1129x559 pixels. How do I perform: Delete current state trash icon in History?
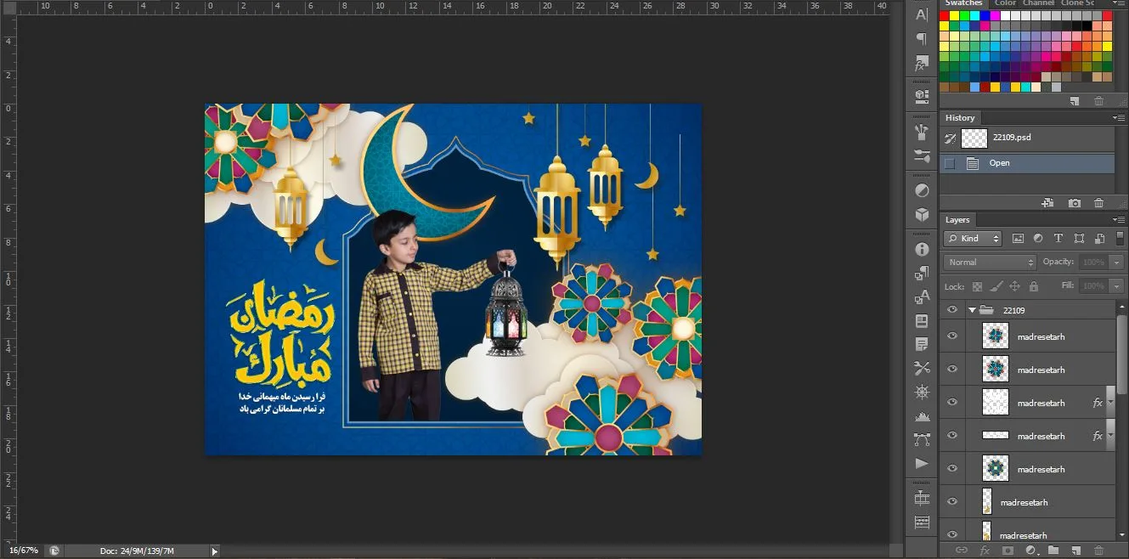(x=1098, y=203)
